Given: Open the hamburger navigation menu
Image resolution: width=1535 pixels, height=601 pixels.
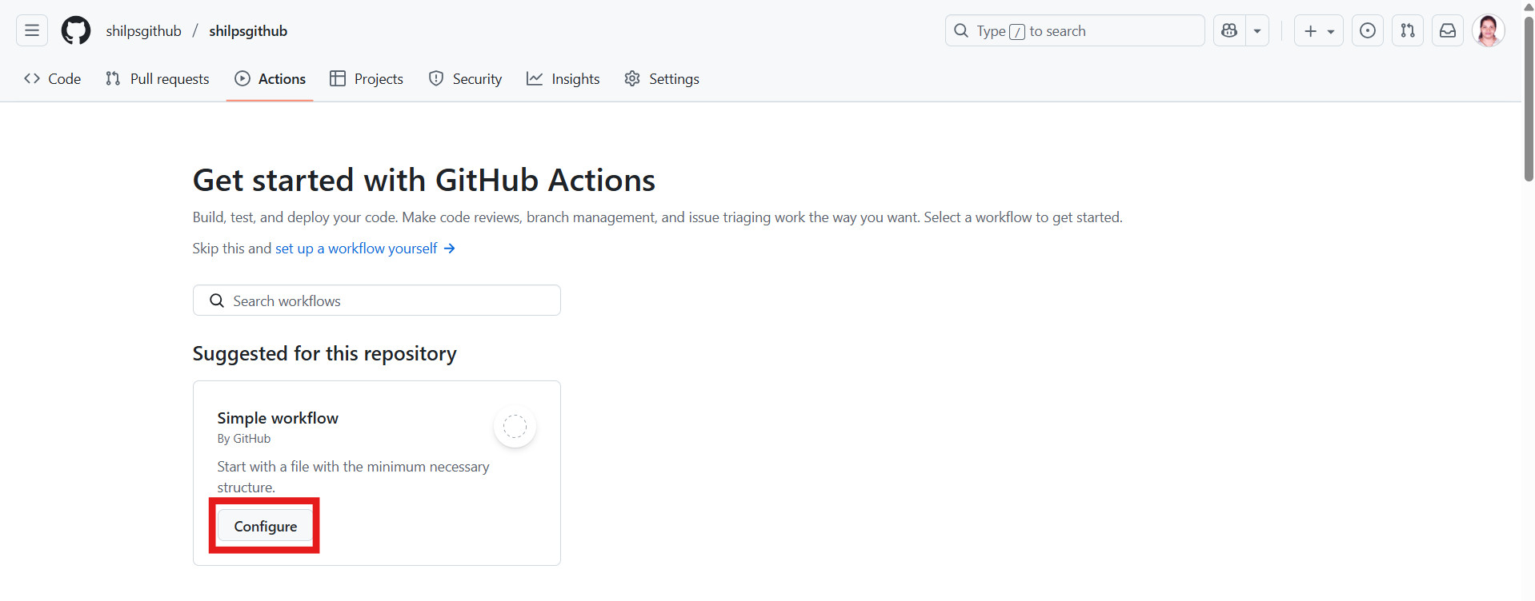Looking at the screenshot, I should (32, 31).
